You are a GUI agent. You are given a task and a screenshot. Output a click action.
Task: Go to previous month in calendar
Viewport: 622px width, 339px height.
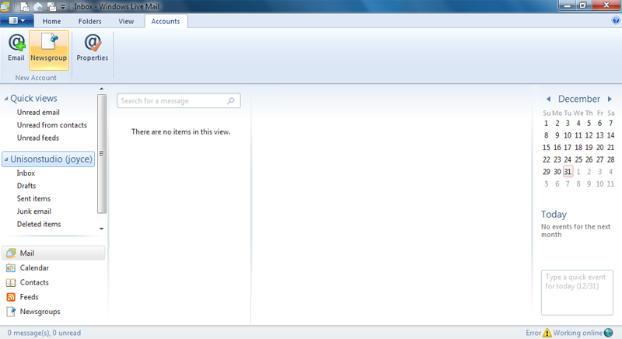[x=548, y=99]
